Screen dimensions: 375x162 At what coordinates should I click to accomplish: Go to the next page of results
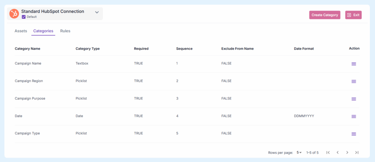pos(347,152)
